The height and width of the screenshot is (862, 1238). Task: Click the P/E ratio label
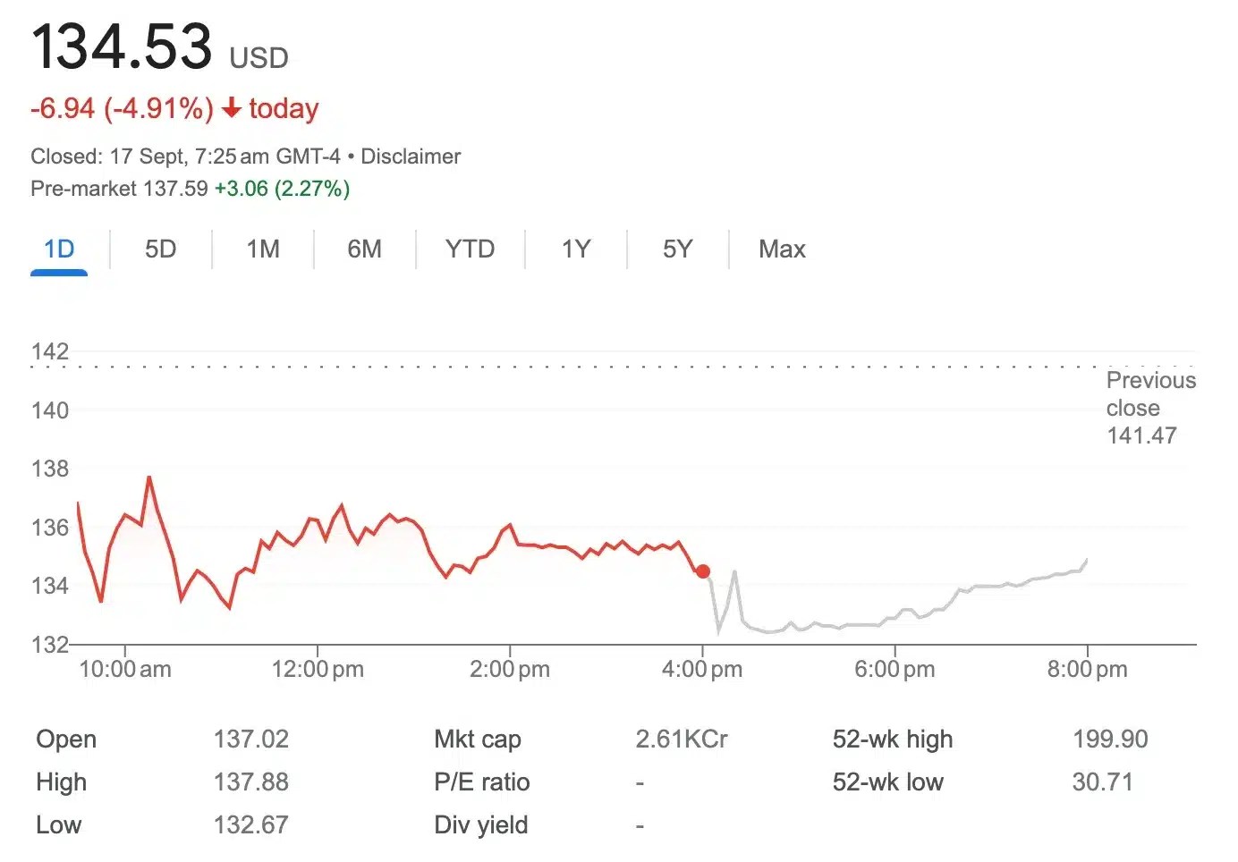point(481,782)
